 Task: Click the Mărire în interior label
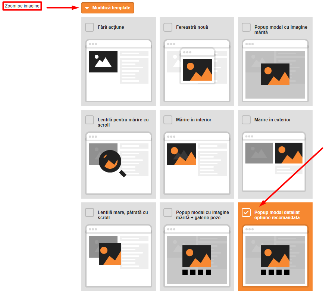pos(194,120)
